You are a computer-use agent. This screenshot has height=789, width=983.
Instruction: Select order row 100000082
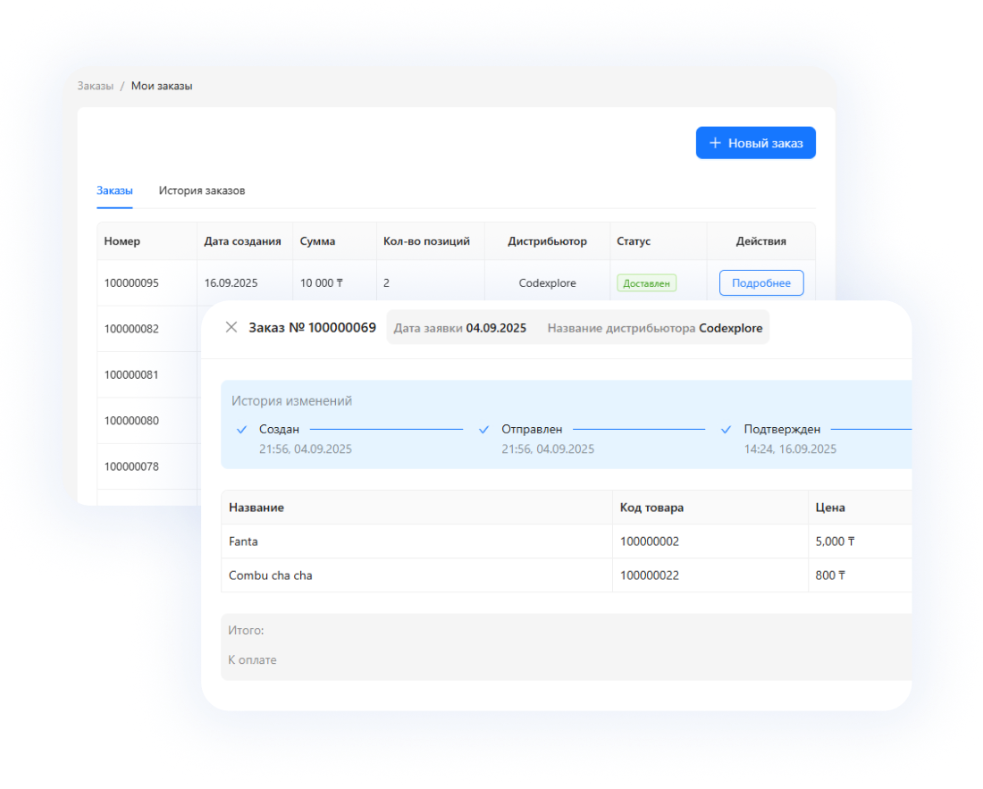click(131, 329)
